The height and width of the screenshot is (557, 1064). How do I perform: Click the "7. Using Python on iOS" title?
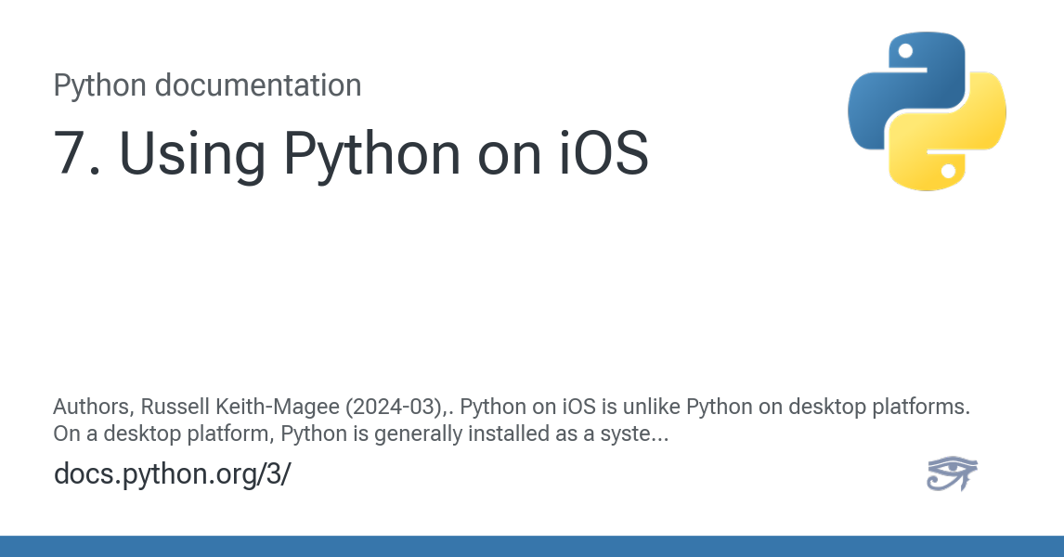click(x=351, y=152)
